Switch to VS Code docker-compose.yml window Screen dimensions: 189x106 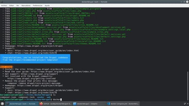tap(123, 104)
